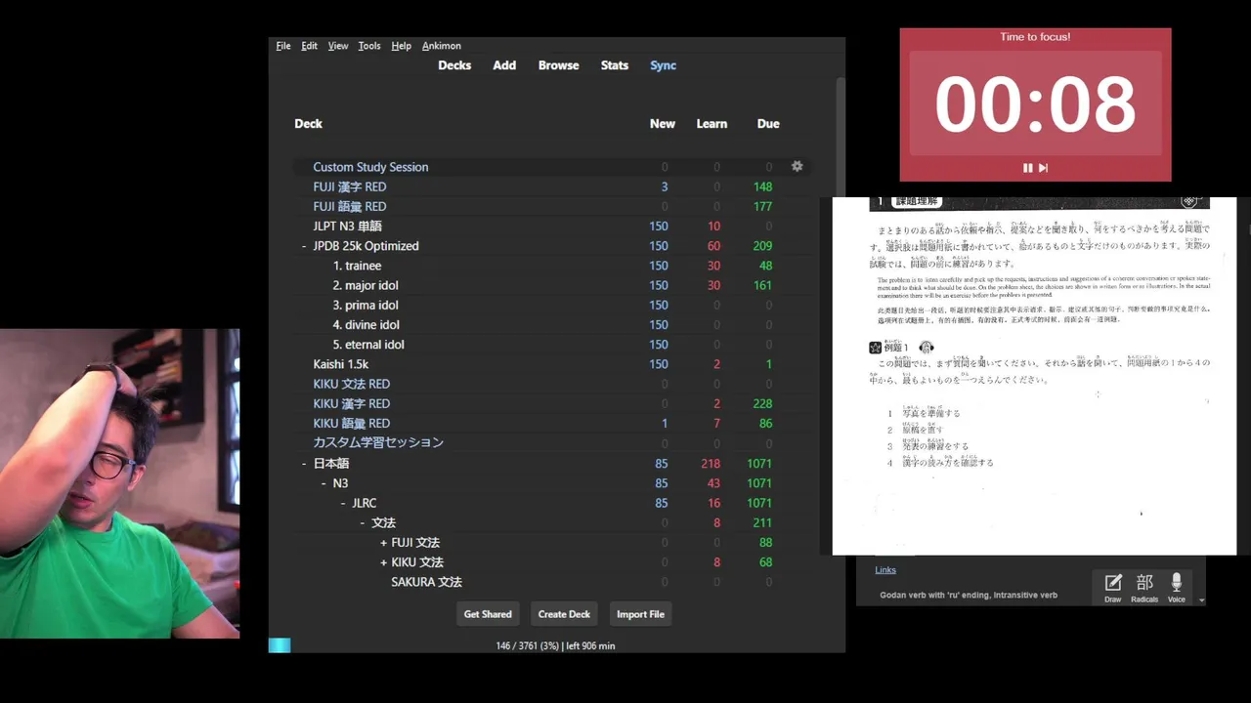
Task: Open the KIKU 文法 RED deck
Action: coord(352,384)
